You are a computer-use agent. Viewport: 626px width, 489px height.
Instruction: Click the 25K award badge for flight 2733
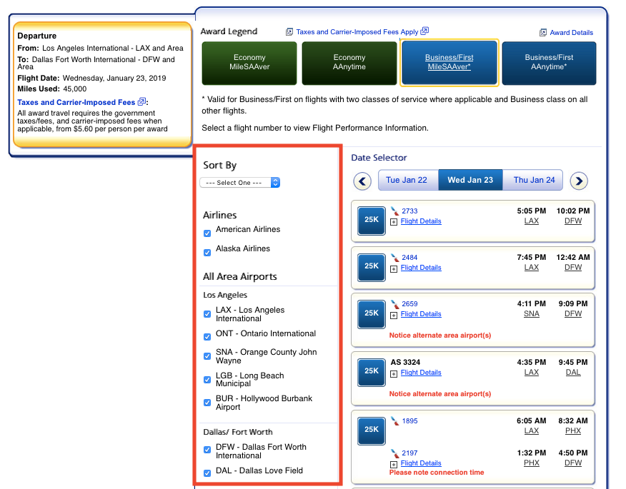372,220
